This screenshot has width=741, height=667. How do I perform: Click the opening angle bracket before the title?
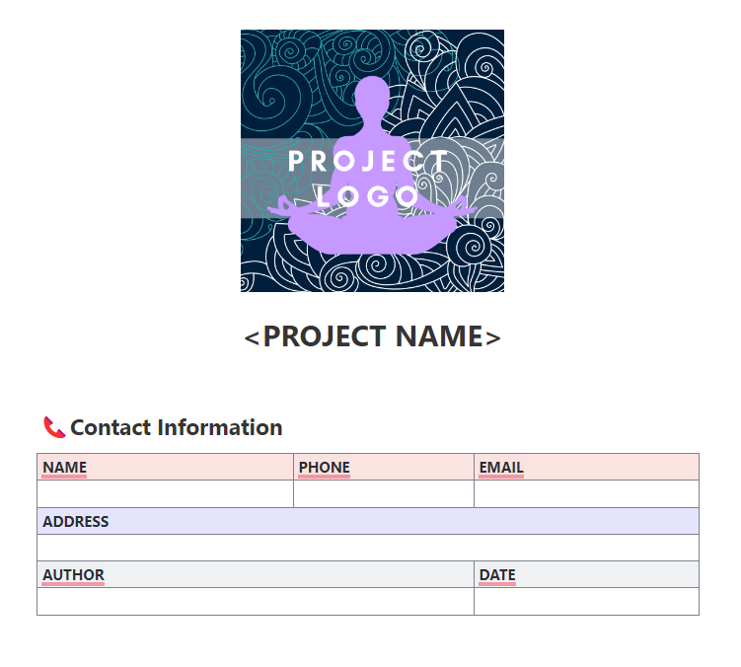[x=252, y=337]
